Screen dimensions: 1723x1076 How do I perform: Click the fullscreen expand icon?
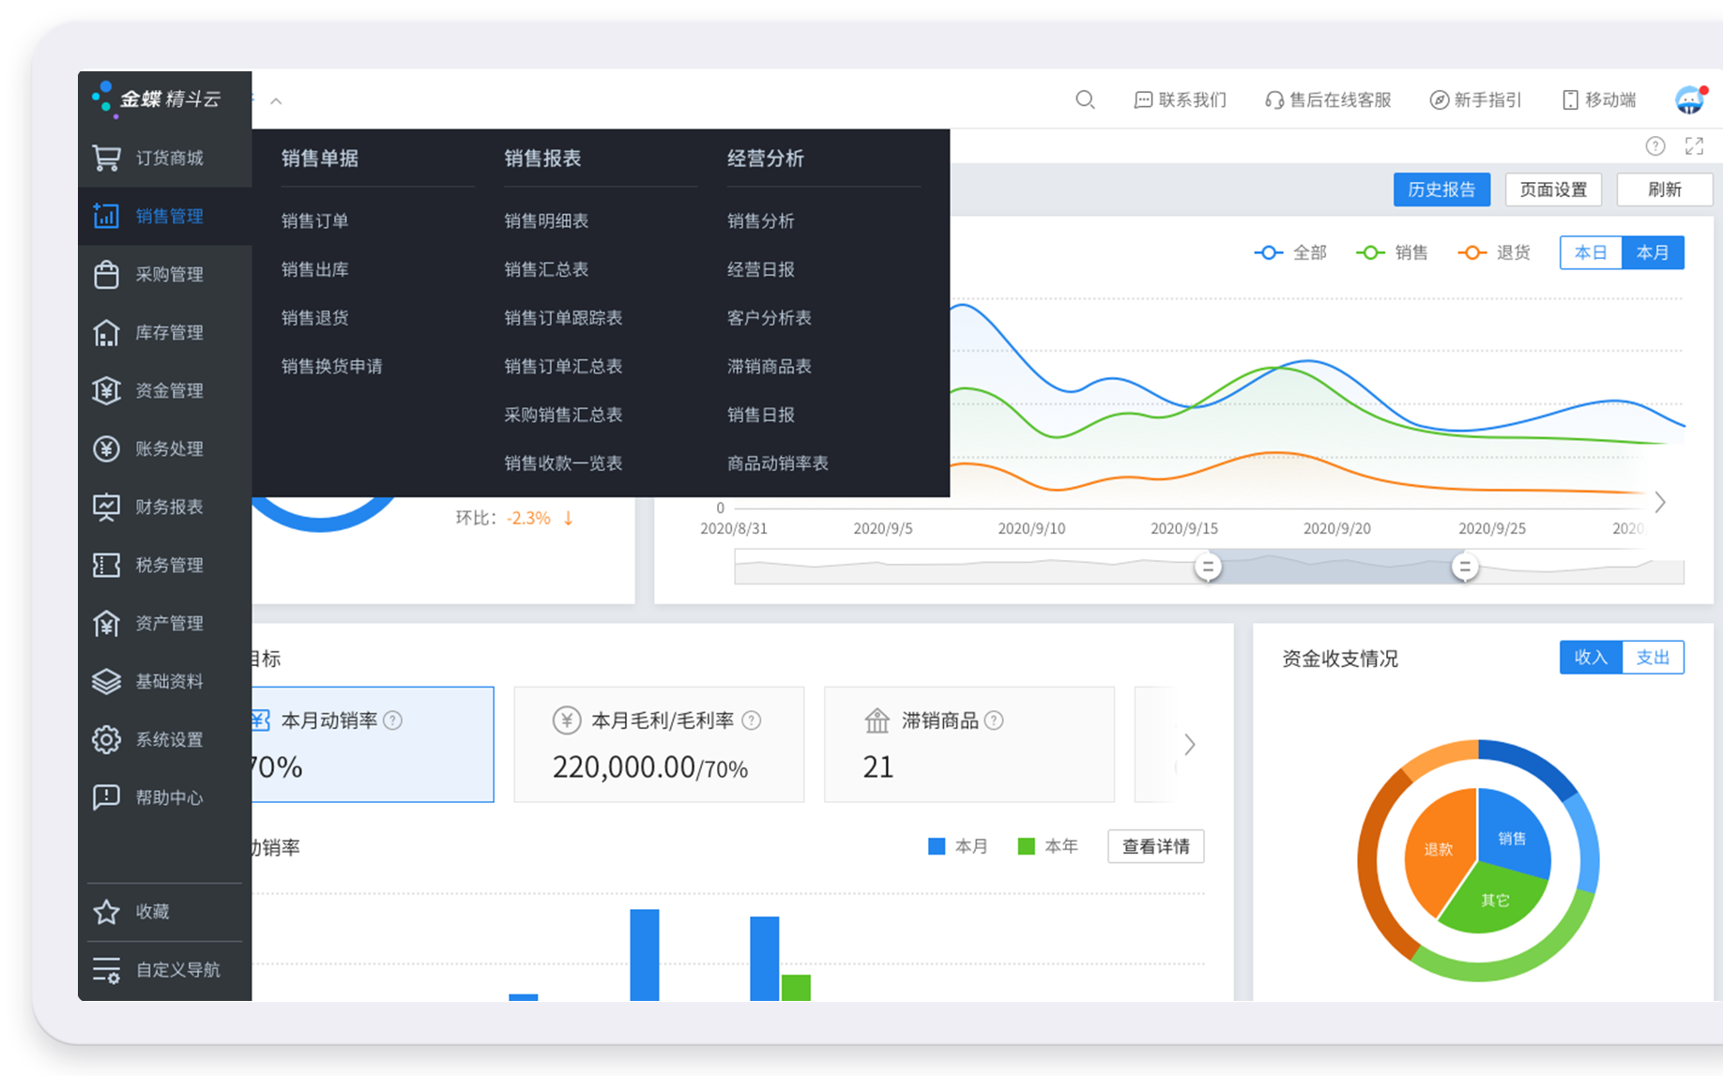[x=1694, y=145]
